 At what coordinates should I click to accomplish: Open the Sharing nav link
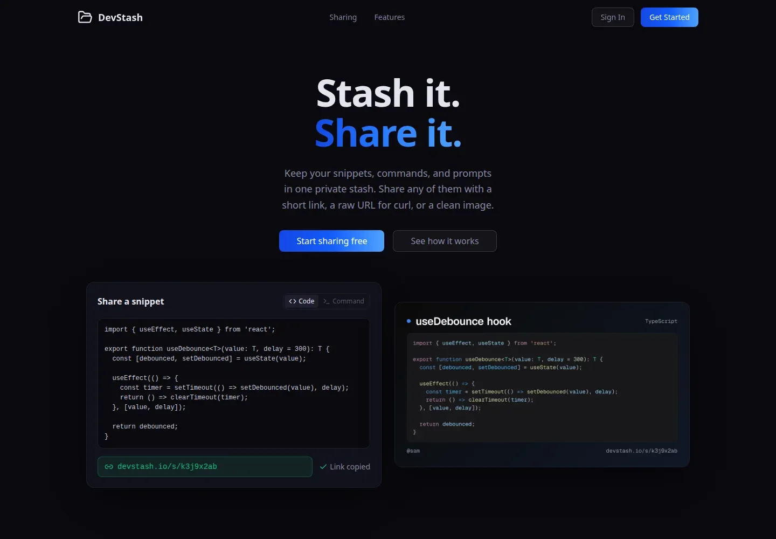343,17
